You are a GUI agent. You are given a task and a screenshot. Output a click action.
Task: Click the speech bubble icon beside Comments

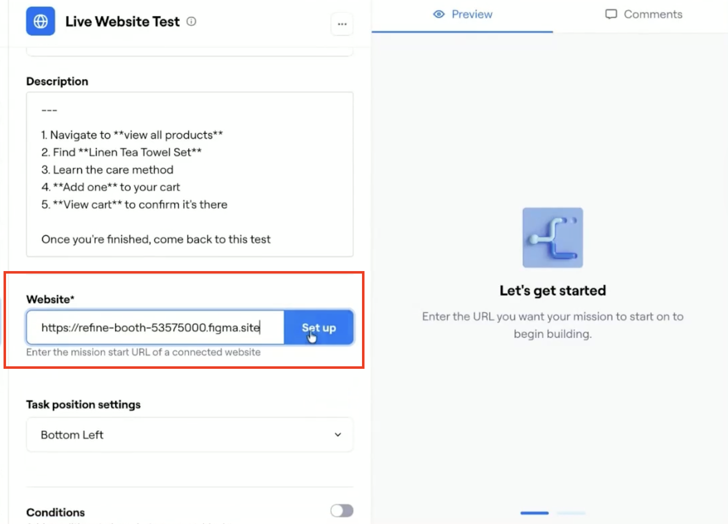[x=611, y=14]
